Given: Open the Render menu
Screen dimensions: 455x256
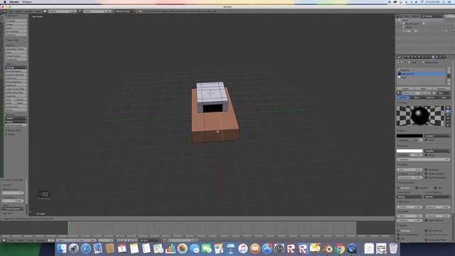Looking at the screenshot, I should [x=19, y=11].
